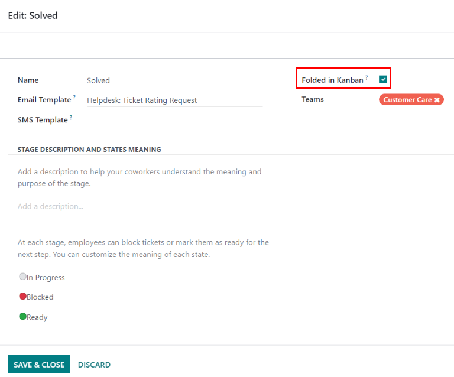The width and height of the screenshot is (454, 377).
Task: Discard changes to the stage
Action: pos(94,365)
